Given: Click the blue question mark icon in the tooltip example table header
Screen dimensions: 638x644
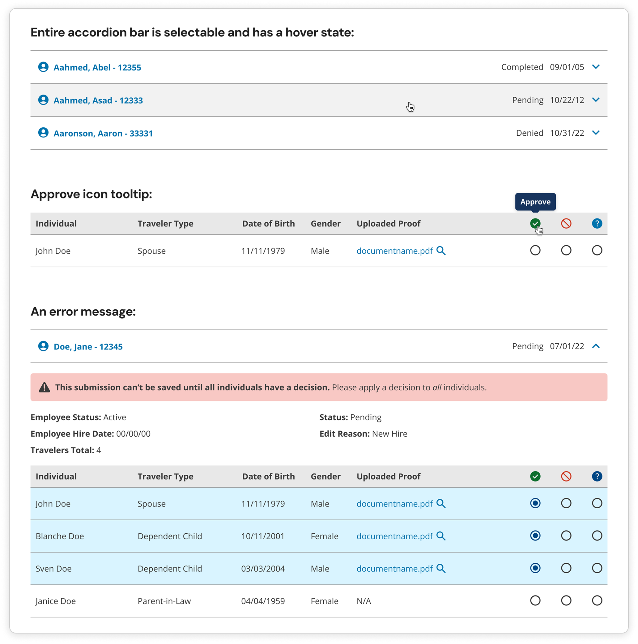Looking at the screenshot, I should tap(597, 223).
